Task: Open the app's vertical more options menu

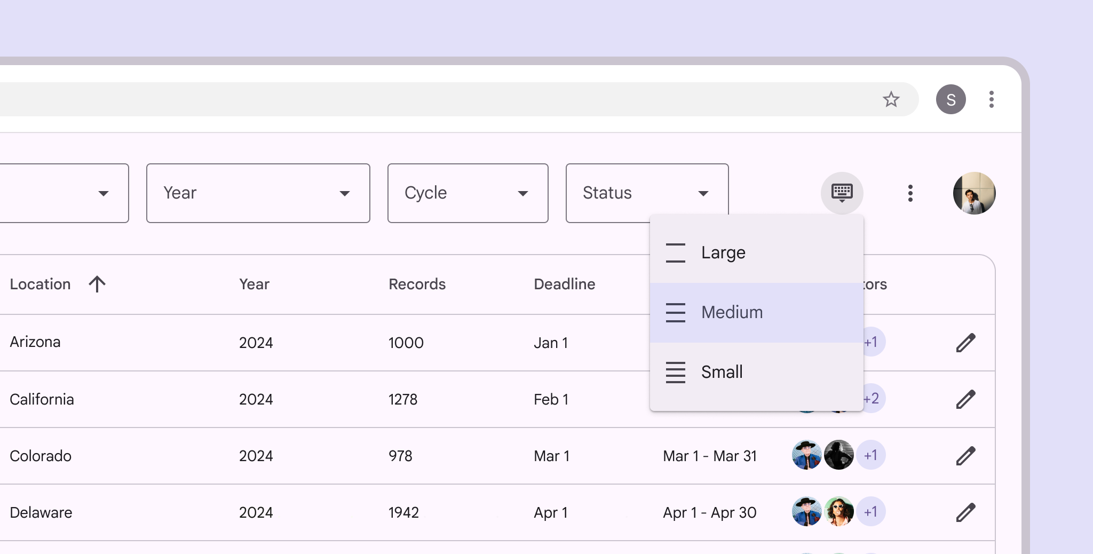Action: click(910, 193)
